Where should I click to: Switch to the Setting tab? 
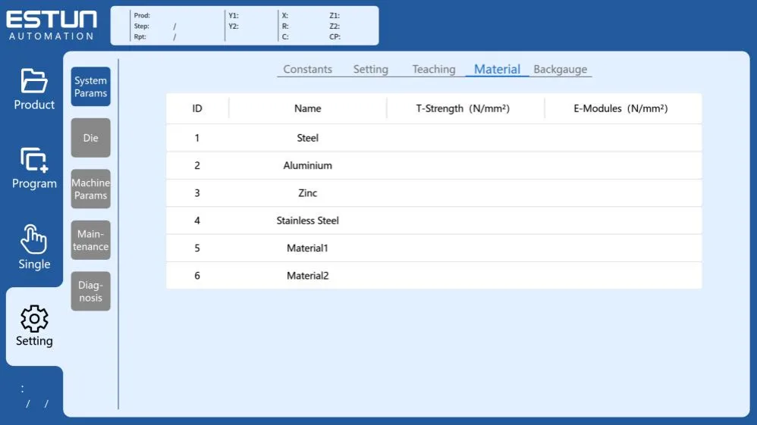coord(371,69)
